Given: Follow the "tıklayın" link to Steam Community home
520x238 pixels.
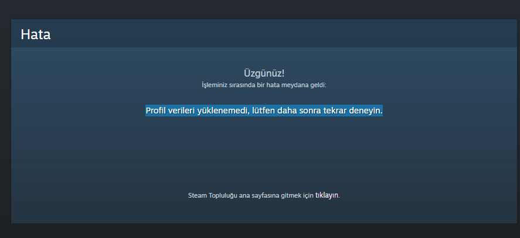Looking at the screenshot, I should point(327,195).
